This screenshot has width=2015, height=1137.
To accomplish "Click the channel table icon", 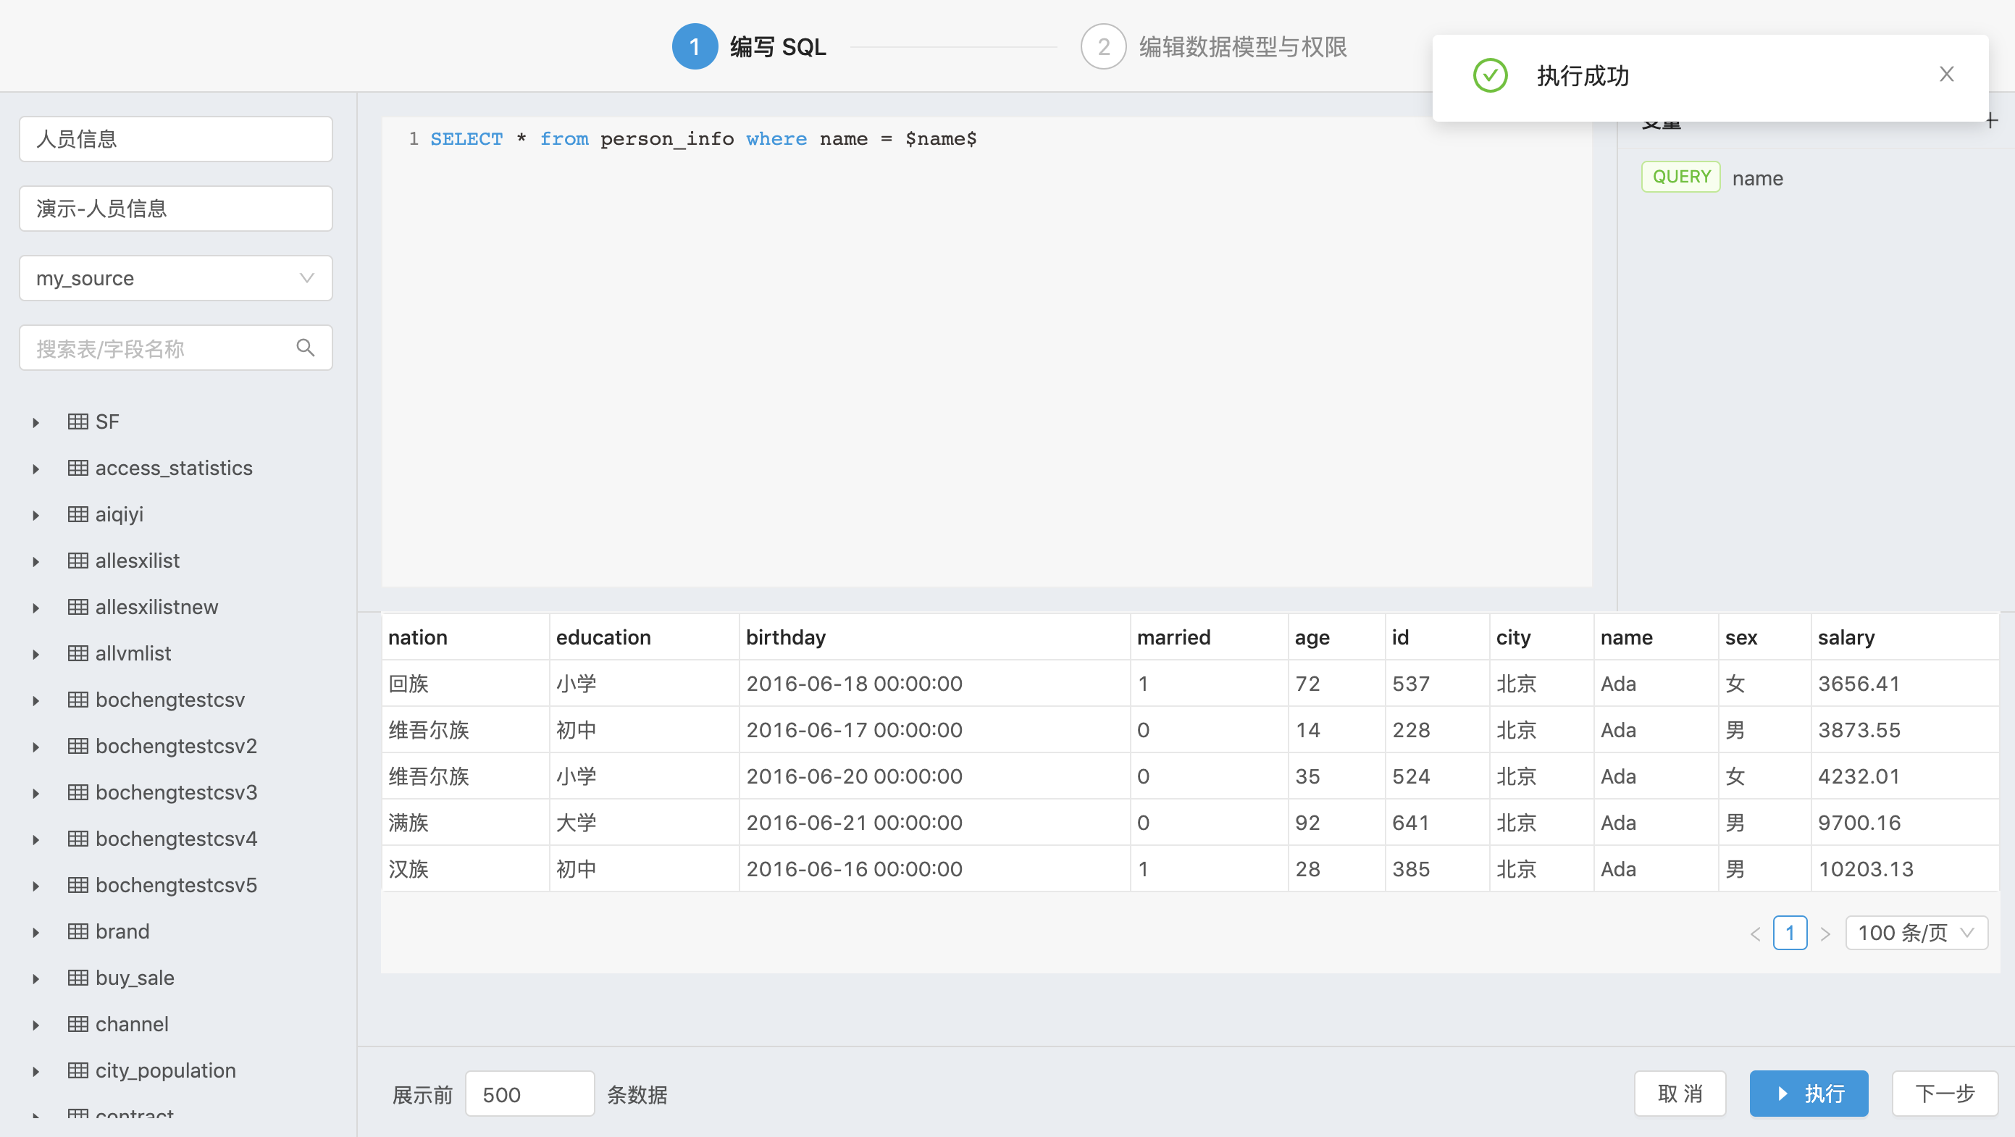I will (77, 1025).
